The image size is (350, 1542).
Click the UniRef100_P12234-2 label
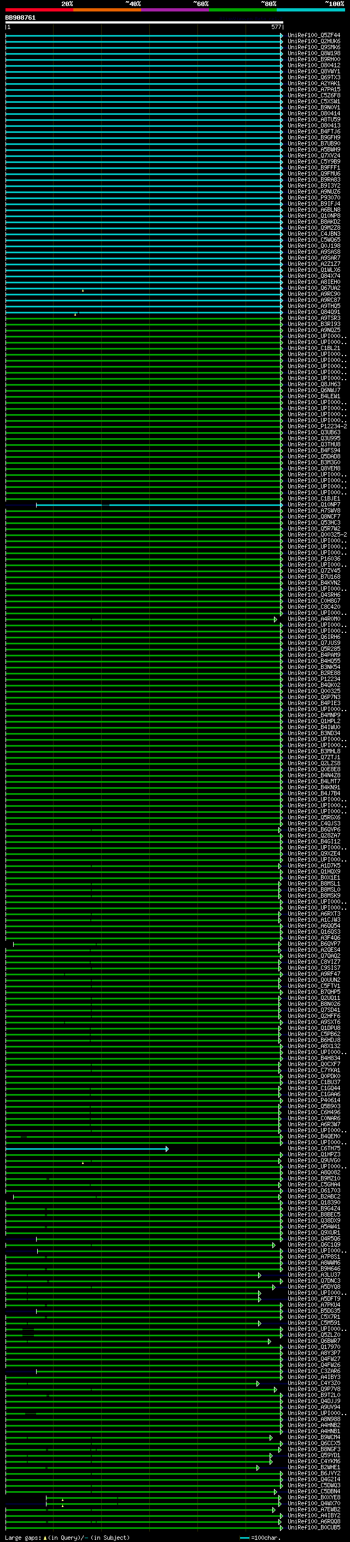[317, 426]
